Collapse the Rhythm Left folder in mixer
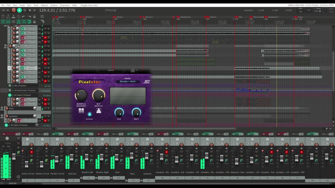The height and width of the screenshot is (188, 335). [81, 178]
